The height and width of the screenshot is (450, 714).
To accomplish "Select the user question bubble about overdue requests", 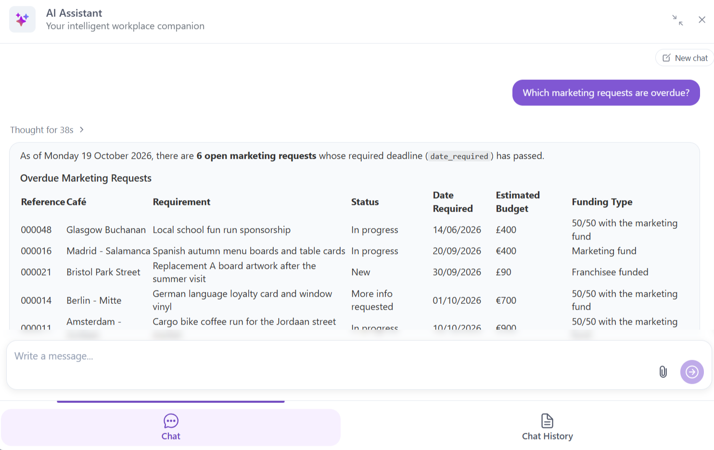I will click(x=606, y=93).
